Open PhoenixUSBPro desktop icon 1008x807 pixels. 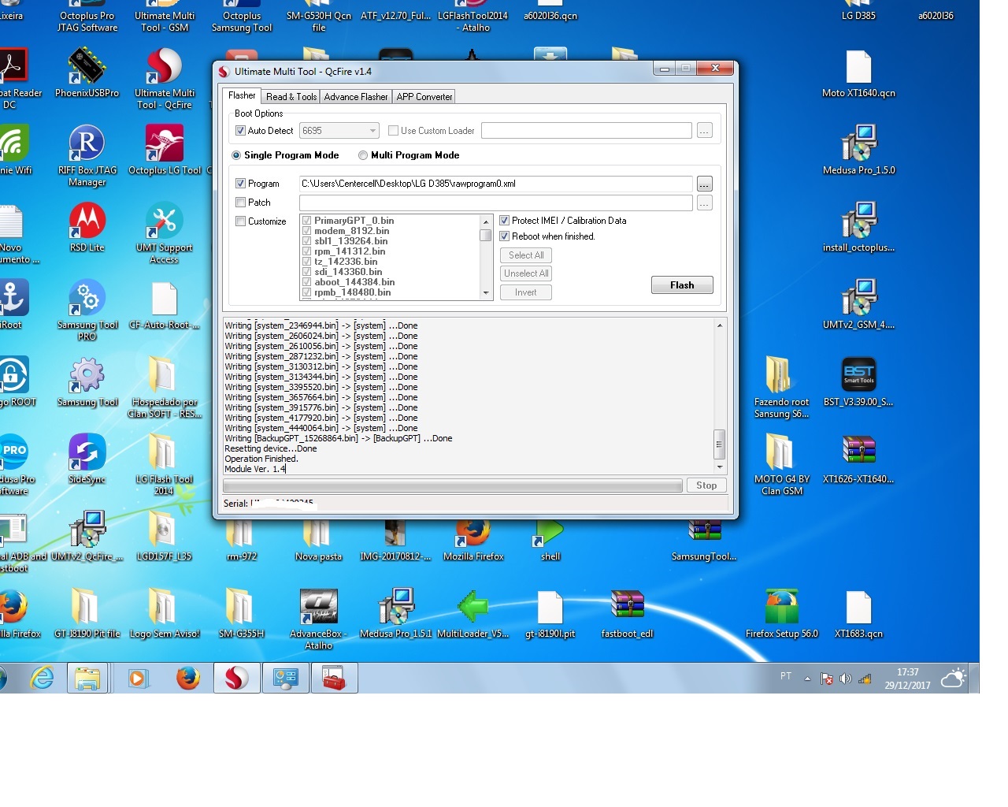pyautogui.click(x=87, y=73)
